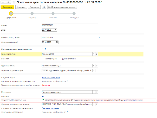Check the грузополучателем checkbox
157x118 pixels.
click(59, 59)
